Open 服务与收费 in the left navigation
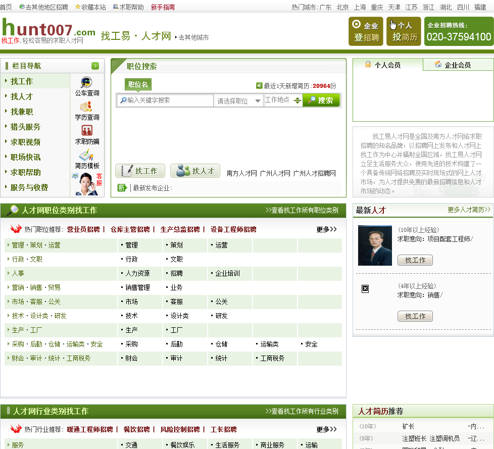This screenshot has width=494, height=449. tap(29, 187)
